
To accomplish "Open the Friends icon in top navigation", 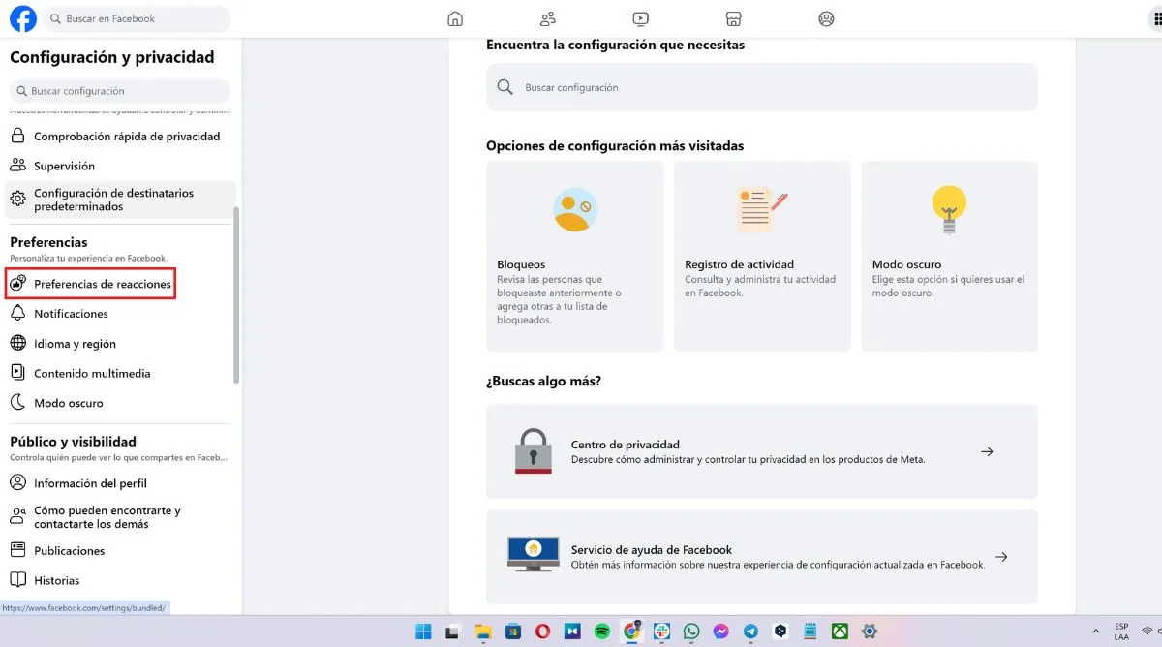I will point(548,18).
